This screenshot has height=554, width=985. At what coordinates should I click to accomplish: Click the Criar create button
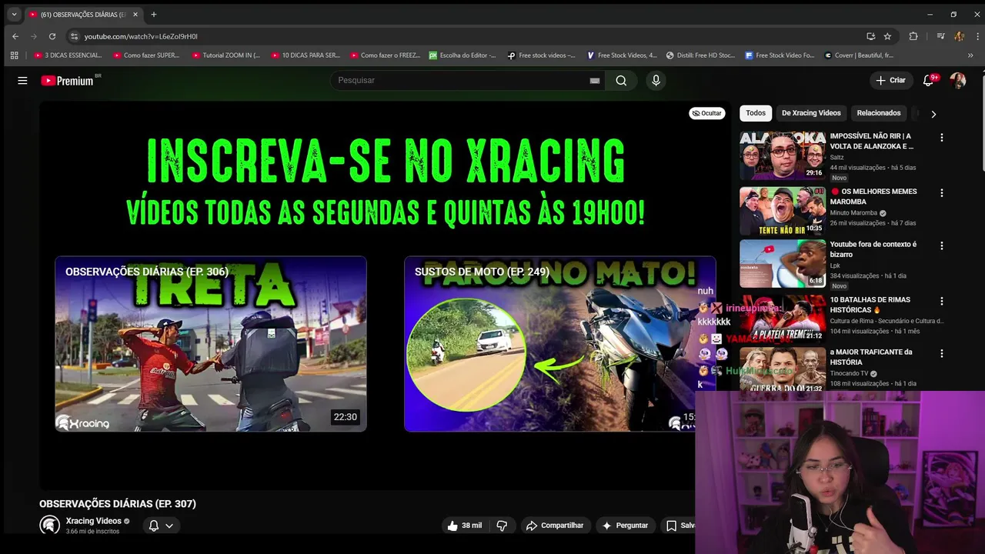click(890, 80)
